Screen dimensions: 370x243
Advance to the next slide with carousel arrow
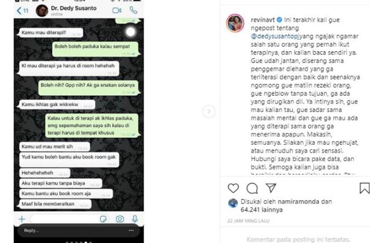(x=209, y=111)
